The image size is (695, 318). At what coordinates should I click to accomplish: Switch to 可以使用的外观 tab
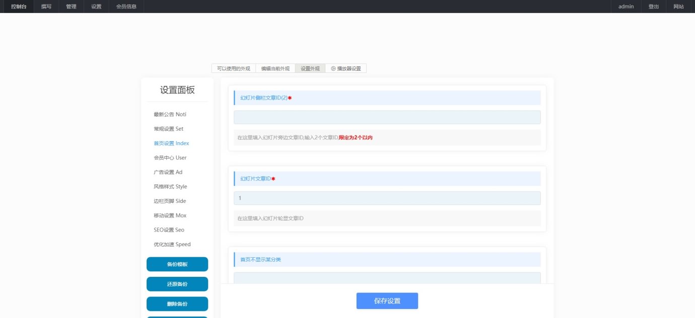pos(234,68)
